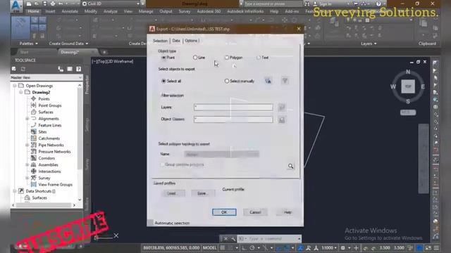Screen dimensions: 451x253
Task: Open the Output ribbon tab
Action: click(x=166, y=11)
